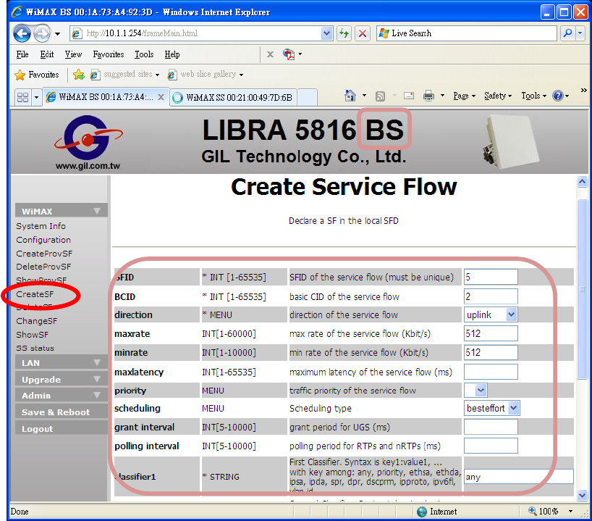Click Add to Favorites Bar icon
The image size is (592, 521).
tap(79, 75)
